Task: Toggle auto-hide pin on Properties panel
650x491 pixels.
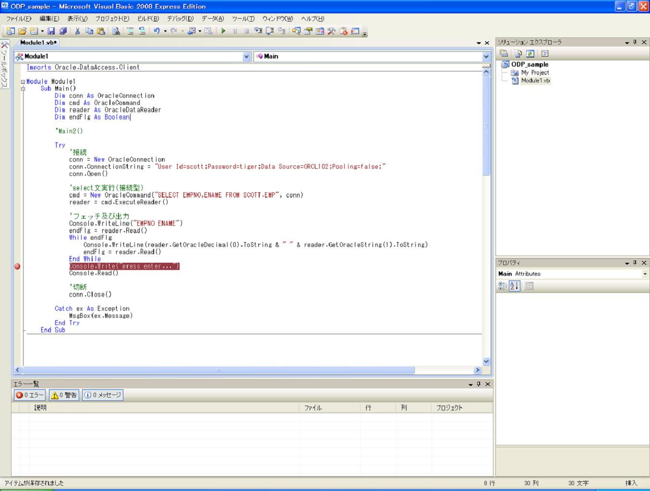Action: (635, 263)
